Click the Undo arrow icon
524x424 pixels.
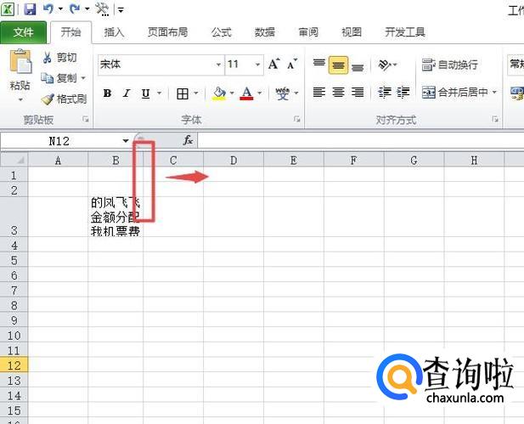pyautogui.click(x=48, y=8)
